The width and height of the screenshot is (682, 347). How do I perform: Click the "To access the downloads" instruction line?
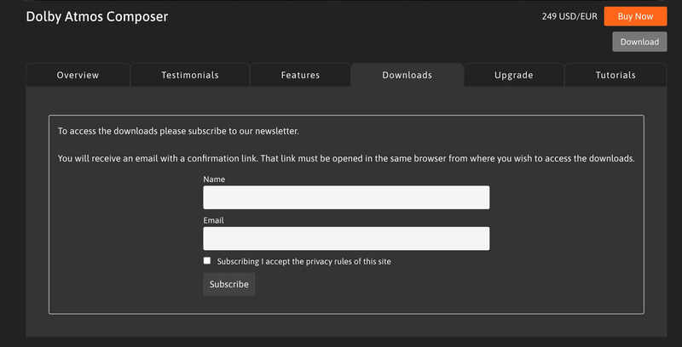[x=178, y=131]
